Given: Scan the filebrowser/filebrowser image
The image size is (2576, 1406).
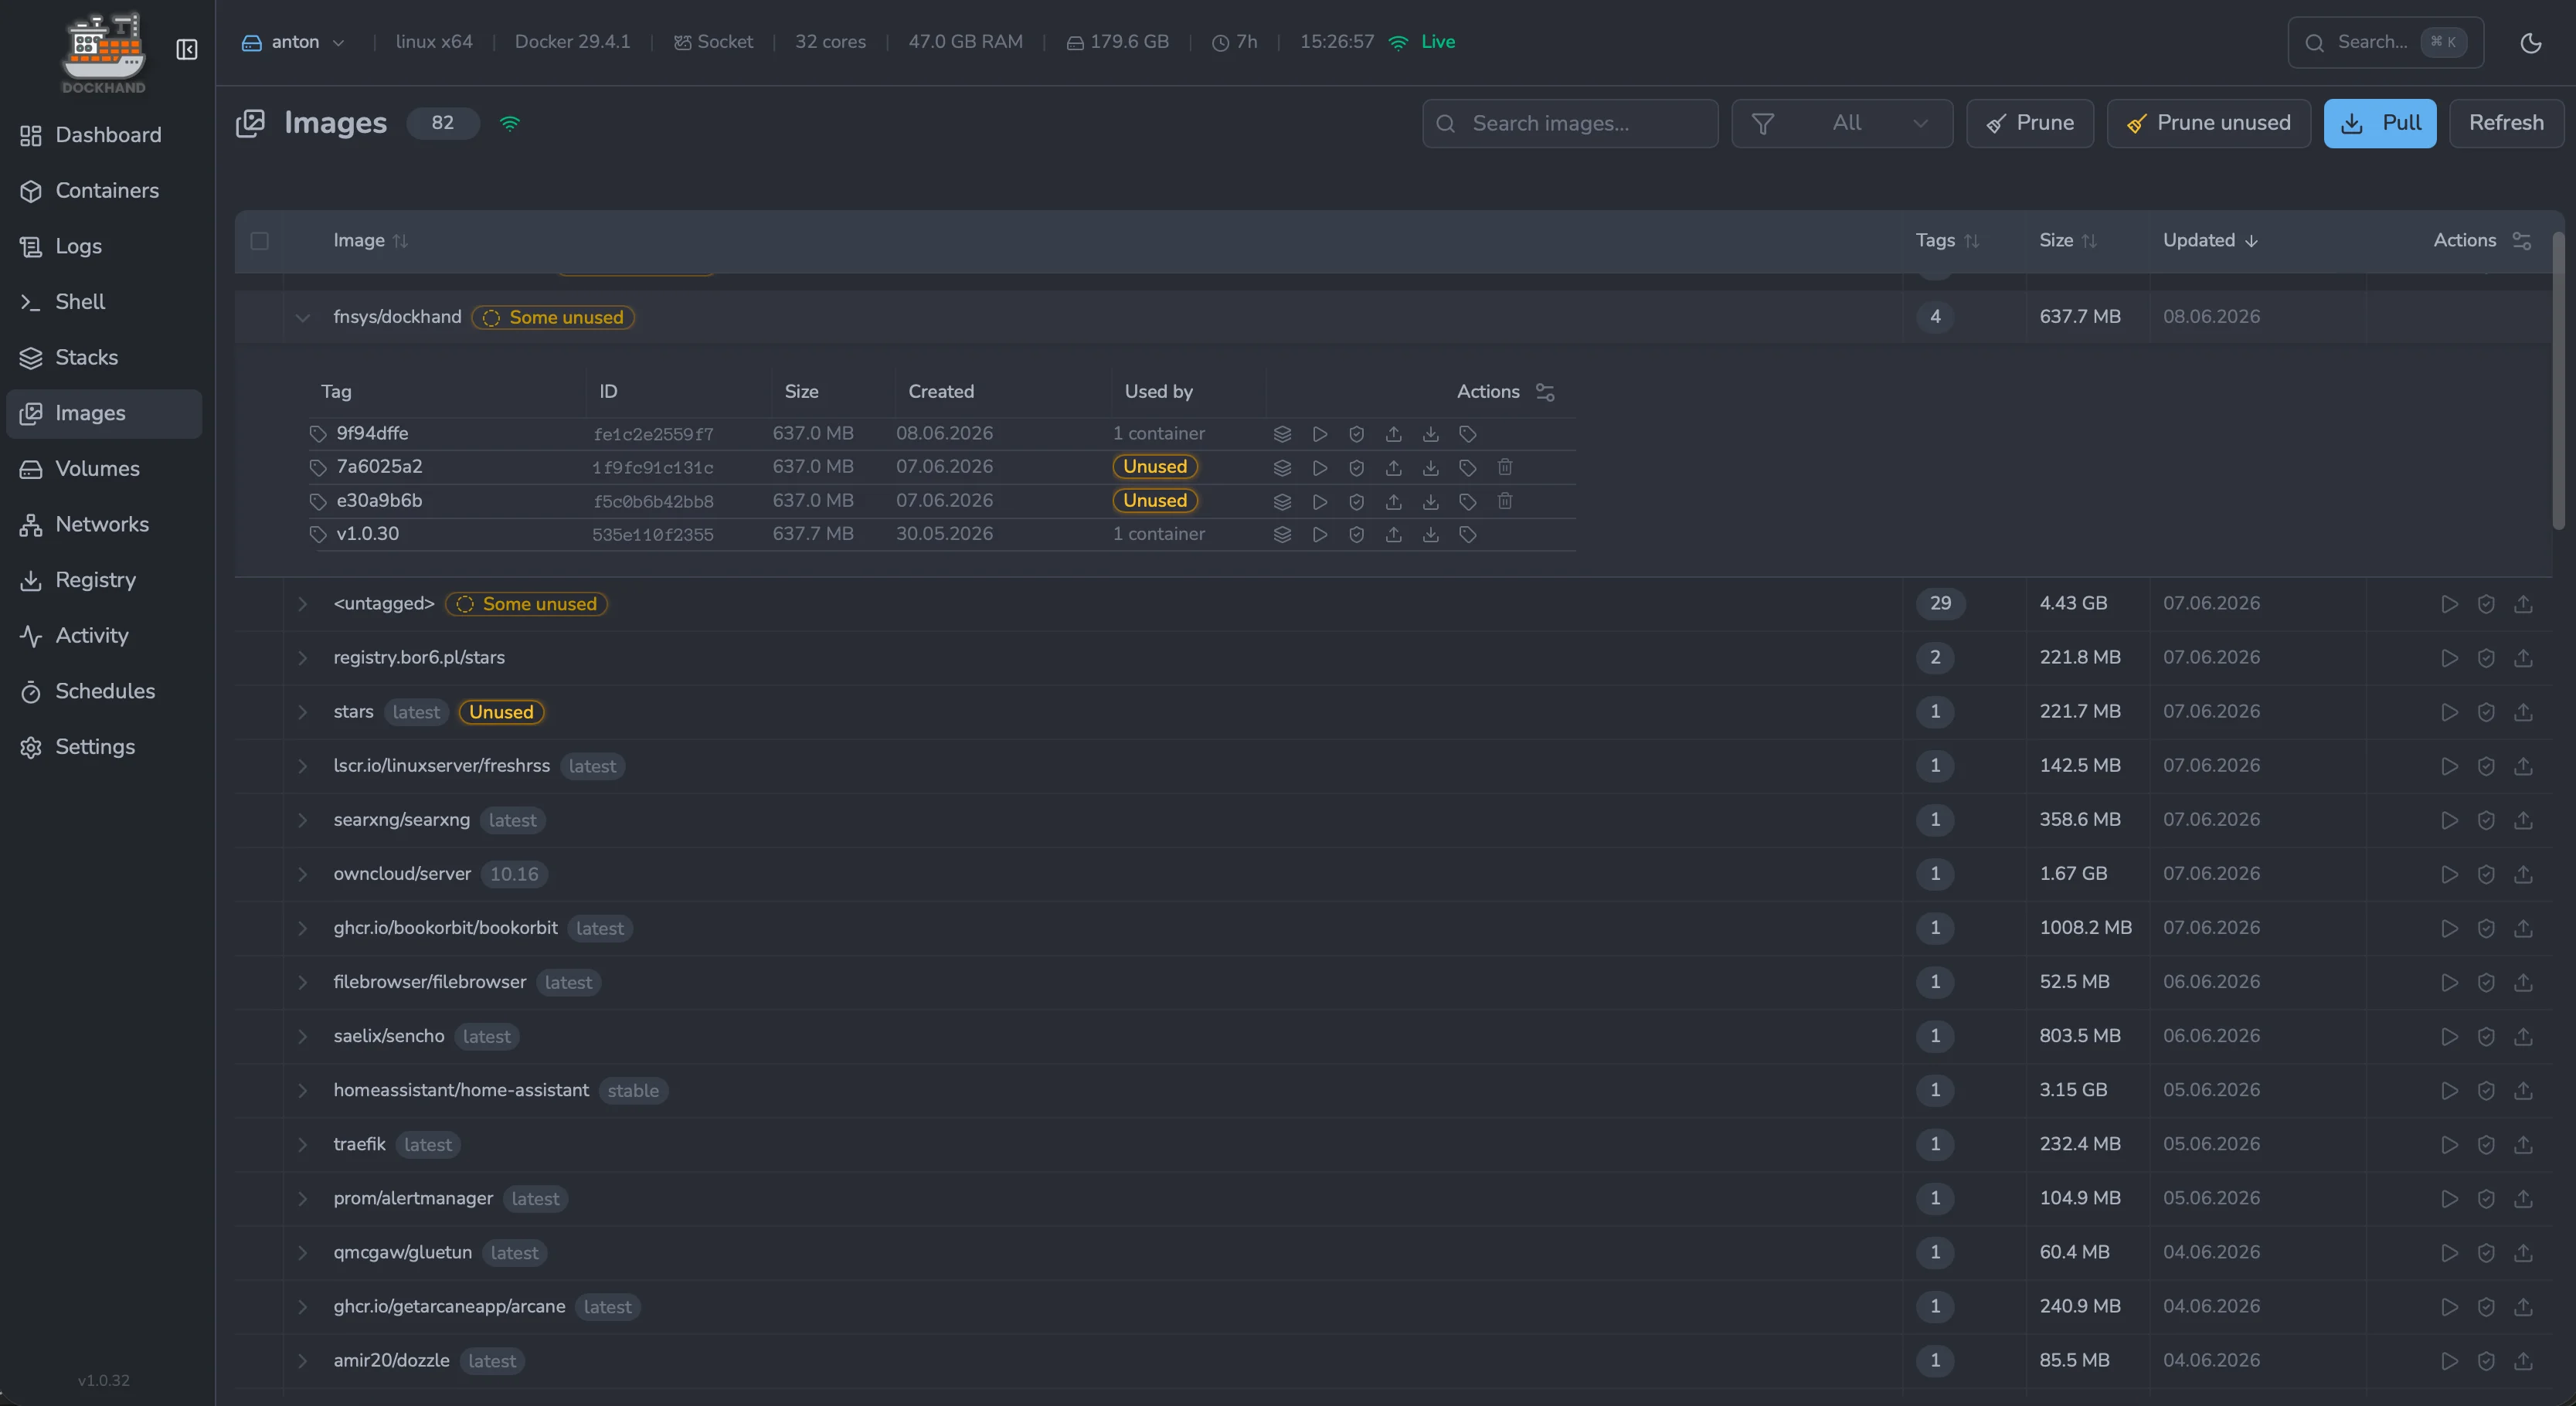Looking at the screenshot, I should [2486, 982].
